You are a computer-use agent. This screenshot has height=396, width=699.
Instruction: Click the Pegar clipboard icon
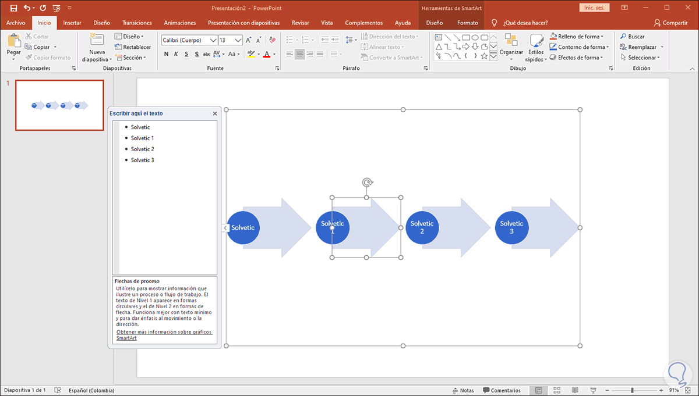point(13,41)
